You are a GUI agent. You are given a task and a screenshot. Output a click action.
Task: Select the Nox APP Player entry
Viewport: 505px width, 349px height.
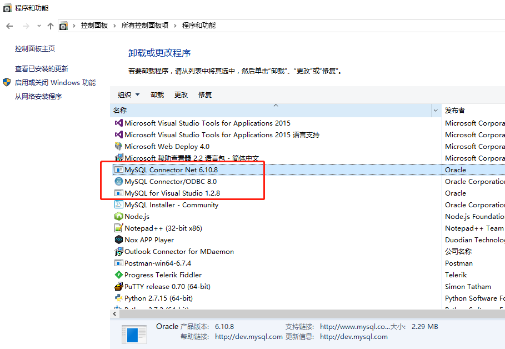click(x=149, y=240)
